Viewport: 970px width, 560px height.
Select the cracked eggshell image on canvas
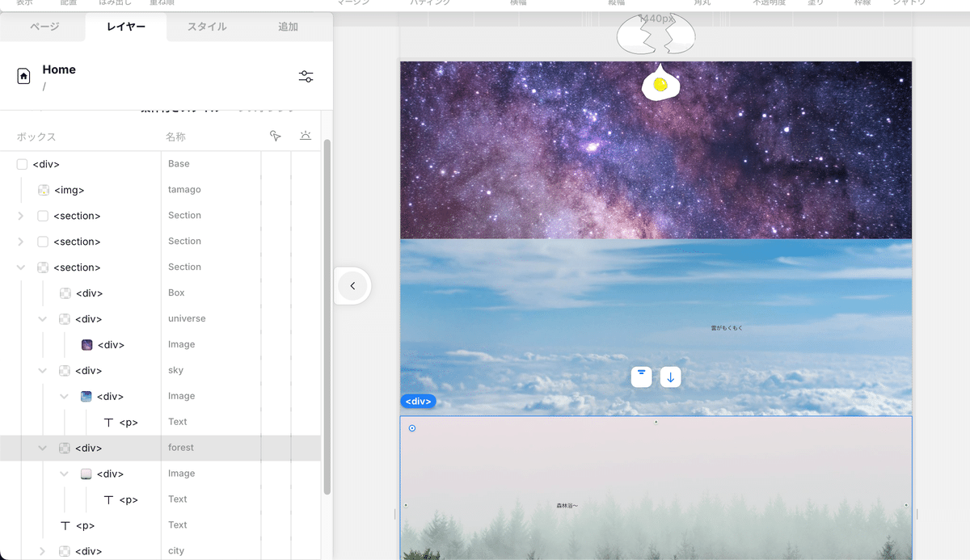656,35
